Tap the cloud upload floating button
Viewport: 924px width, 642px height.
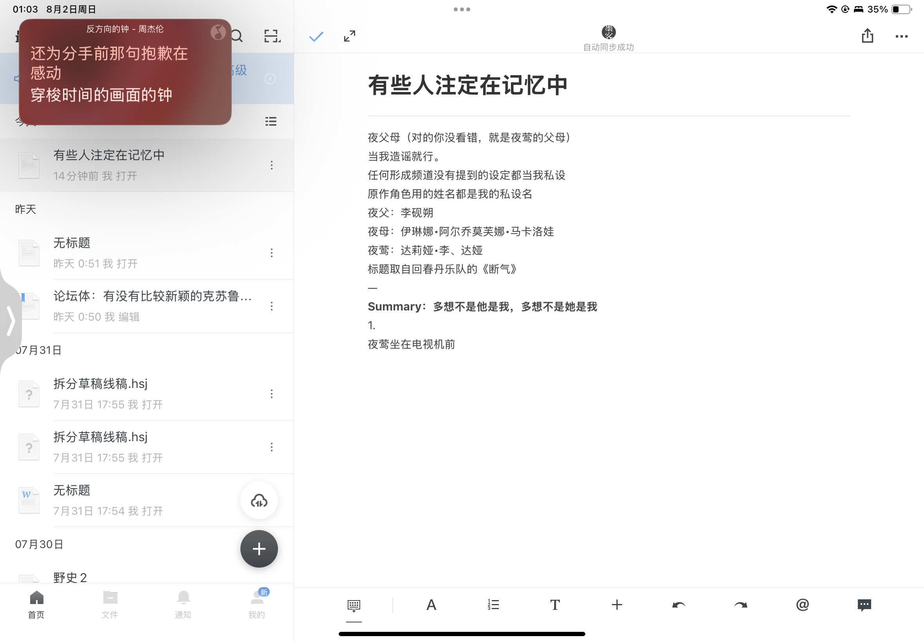259,501
